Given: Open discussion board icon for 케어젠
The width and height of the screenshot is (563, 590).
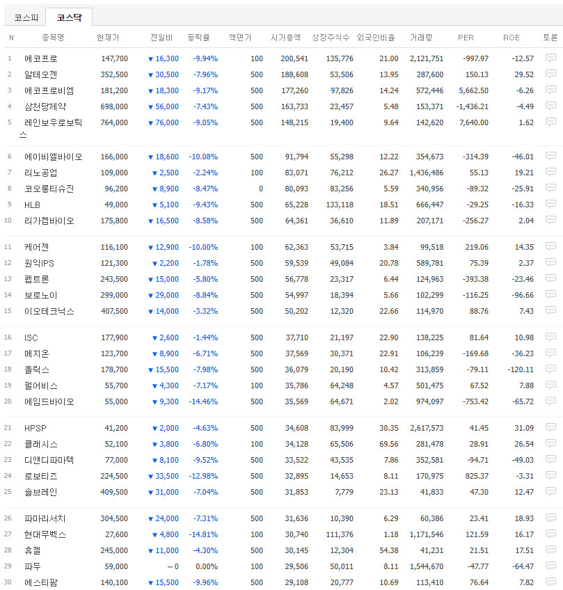Looking at the screenshot, I should coord(550,246).
